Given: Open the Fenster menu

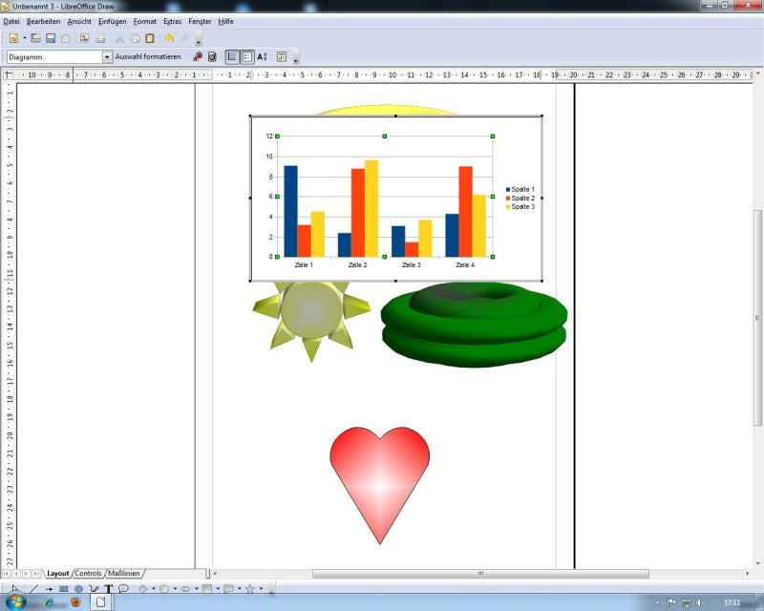Looking at the screenshot, I should 200,21.
